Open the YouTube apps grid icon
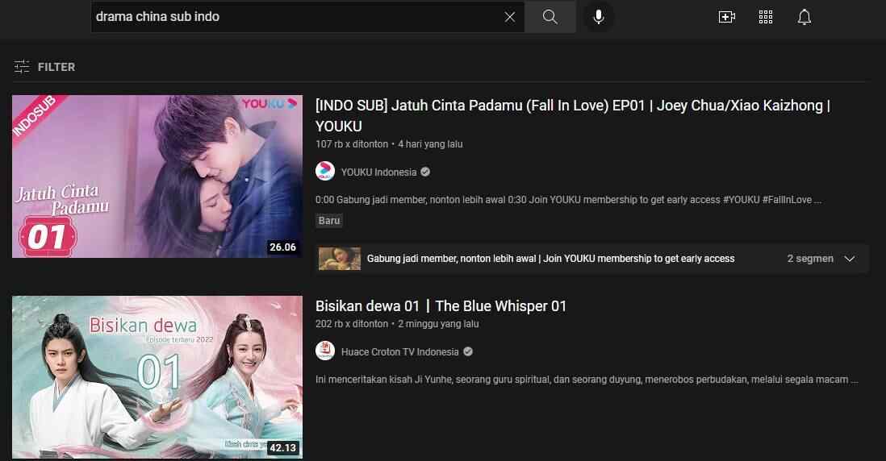This screenshot has width=886, height=461. point(766,17)
